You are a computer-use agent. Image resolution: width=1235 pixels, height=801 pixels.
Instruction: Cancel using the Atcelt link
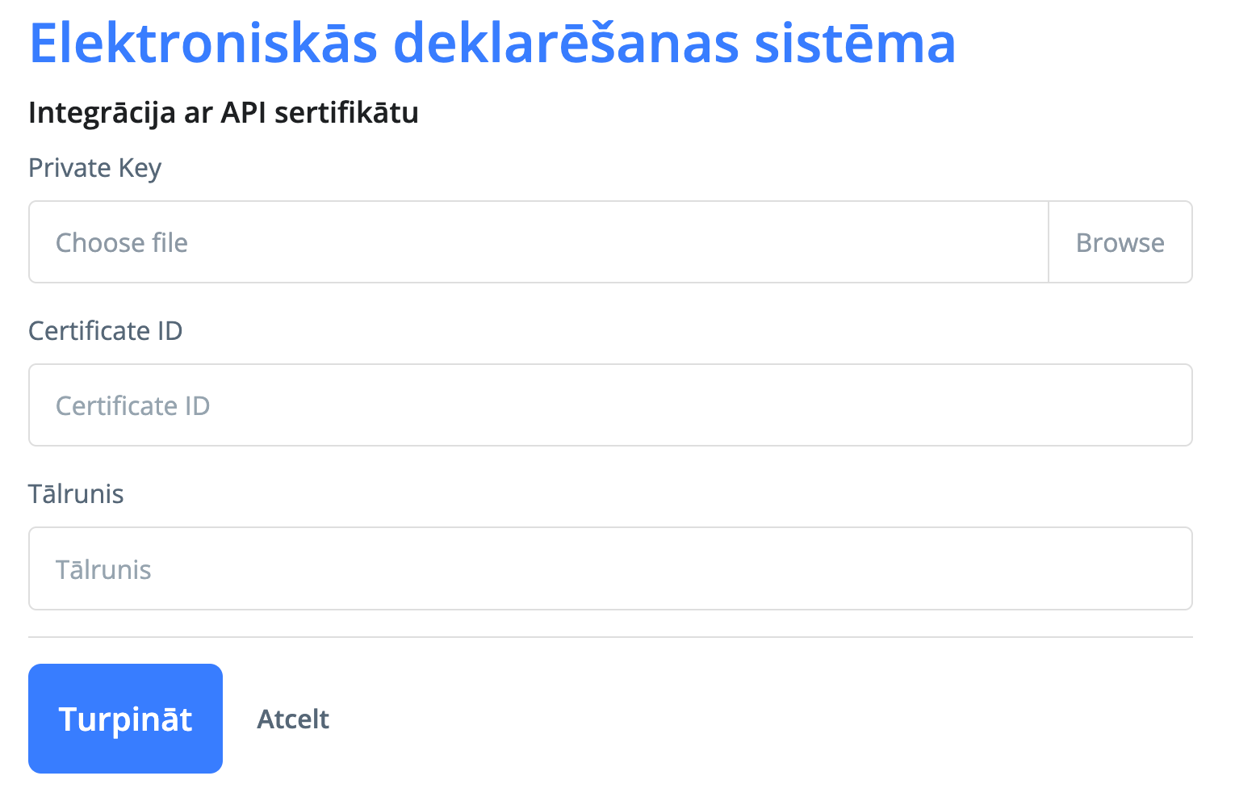(x=293, y=719)
